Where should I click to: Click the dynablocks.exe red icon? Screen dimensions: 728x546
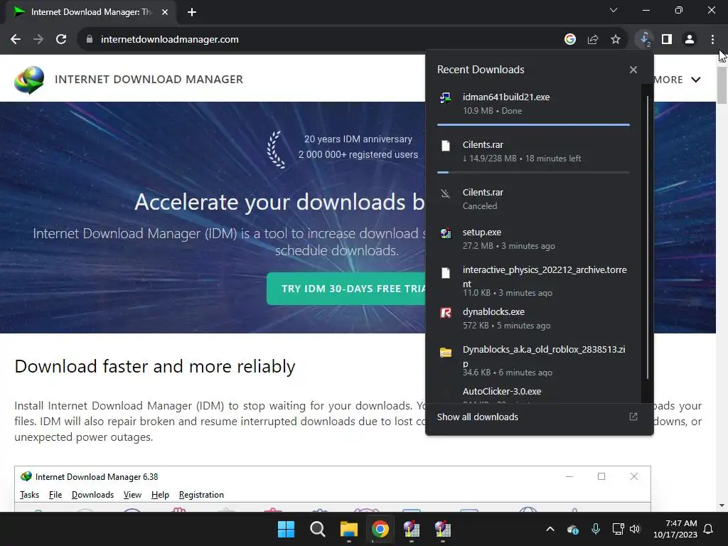(x=446, y=313)
